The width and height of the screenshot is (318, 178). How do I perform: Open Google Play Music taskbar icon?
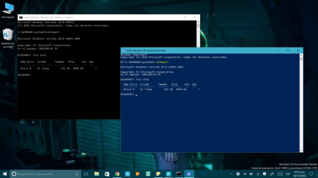pos(138,174)
